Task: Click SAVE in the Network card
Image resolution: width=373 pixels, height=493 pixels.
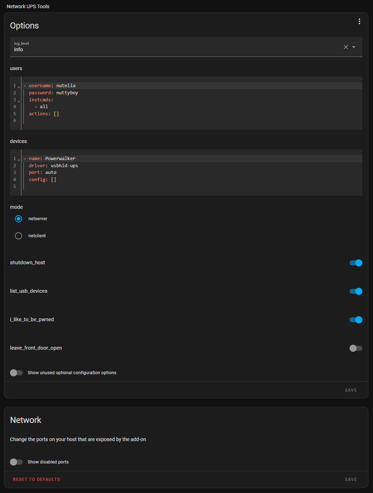Action: (351, 479)
